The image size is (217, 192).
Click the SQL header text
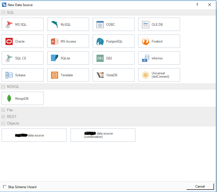click(10, 13)
